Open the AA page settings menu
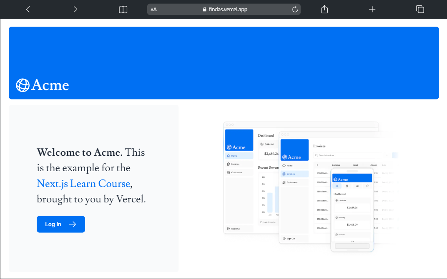This screenshot has height=279, width=447. (154, 9)
